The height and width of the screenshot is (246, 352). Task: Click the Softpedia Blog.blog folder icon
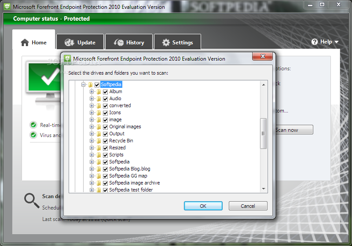(x=99, y=169)
